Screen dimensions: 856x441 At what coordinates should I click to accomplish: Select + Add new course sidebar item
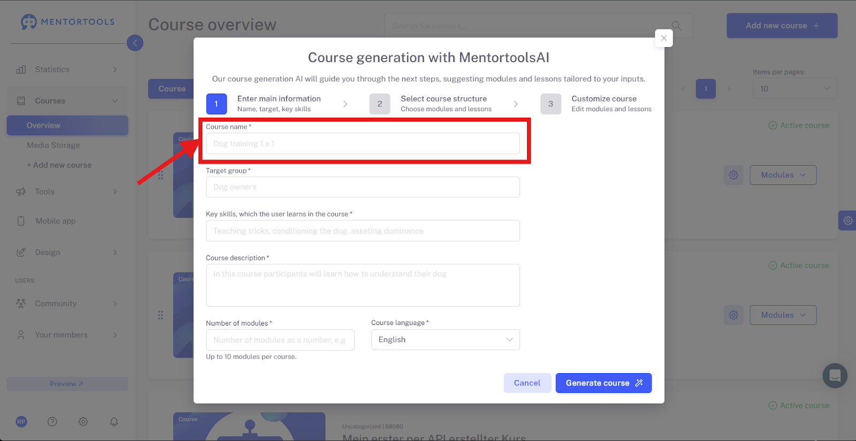click(x=59, y=165)
